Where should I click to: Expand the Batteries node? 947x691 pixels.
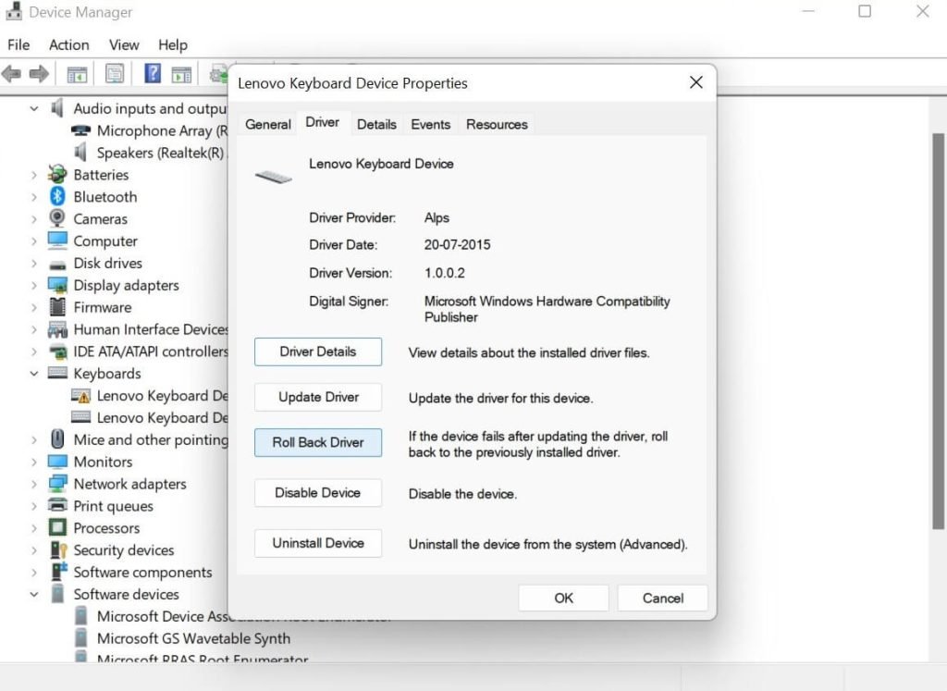[x=34, y=175]
